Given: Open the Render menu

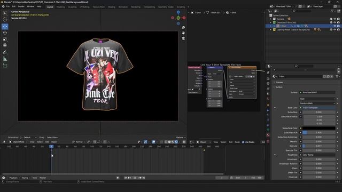Looking at the screenshot, I should tap(21, 7).
